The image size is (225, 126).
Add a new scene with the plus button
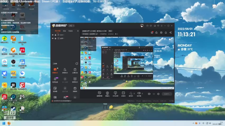point(78,31)
